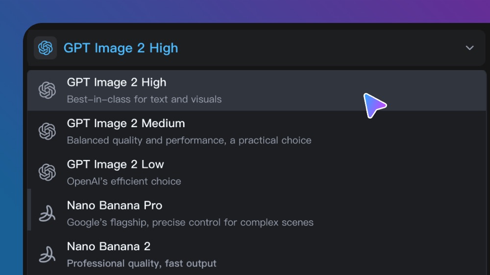
Task: Click 'Professional quality, fast output' description
Action: tap(142, 263)
